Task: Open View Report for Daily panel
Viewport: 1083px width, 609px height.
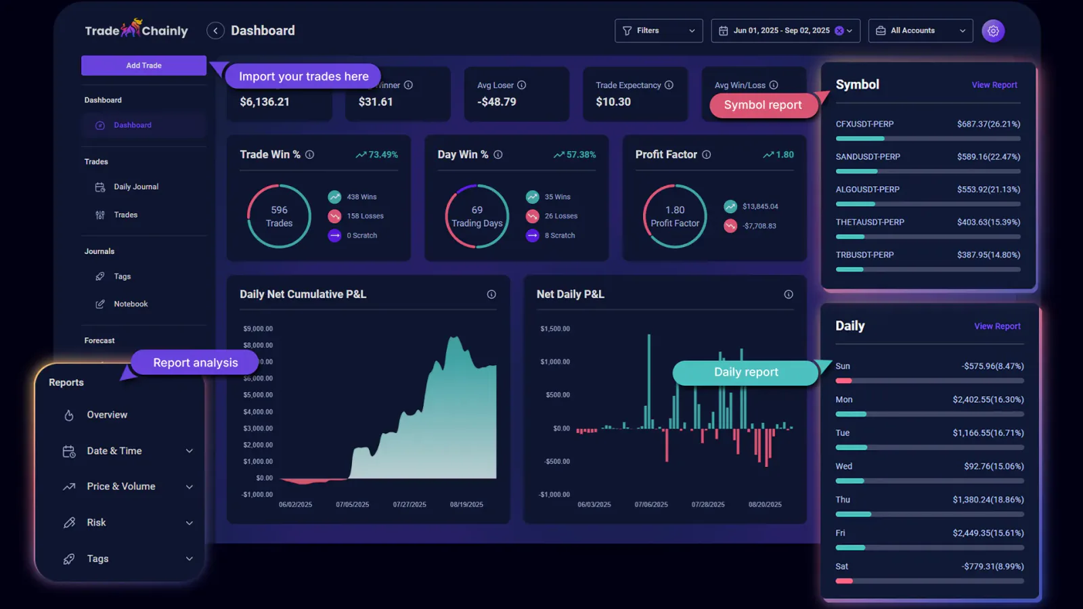Action: pyautogui.click(x=997, y=325)
